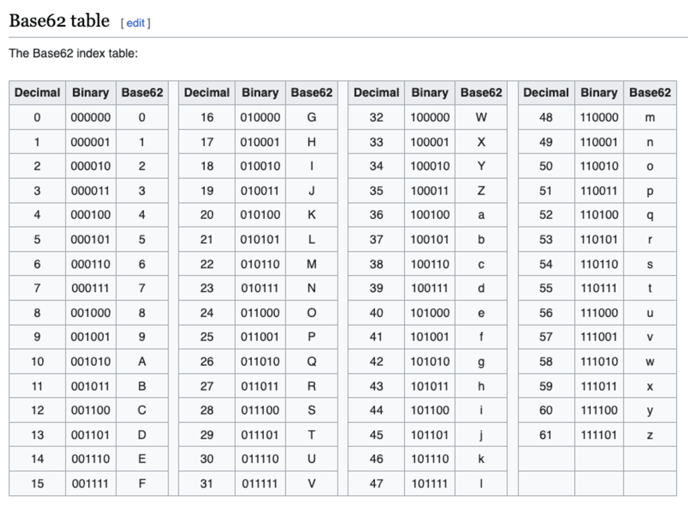688x509 pixels.
Task: Click the binary cell 110000
Action: pyautogui.click(x=599, y=117)
